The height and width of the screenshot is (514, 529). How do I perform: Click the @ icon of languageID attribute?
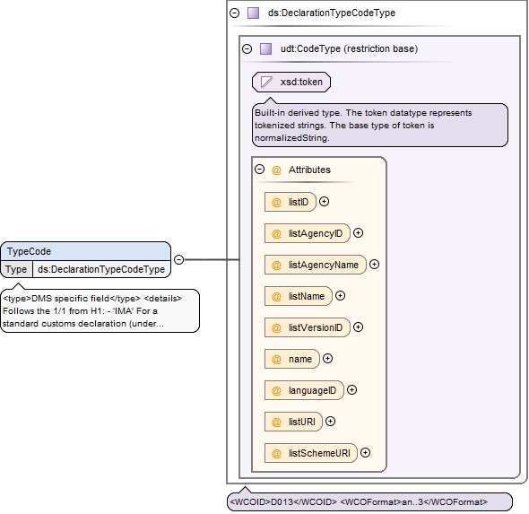(x=276, y=390)
